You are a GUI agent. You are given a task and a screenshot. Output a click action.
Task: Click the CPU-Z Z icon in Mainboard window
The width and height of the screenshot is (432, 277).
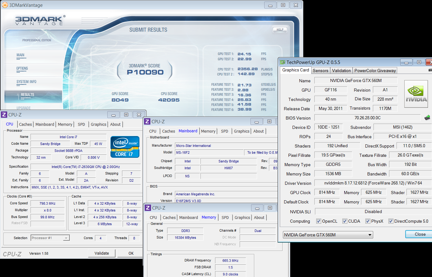coord(148,121)
